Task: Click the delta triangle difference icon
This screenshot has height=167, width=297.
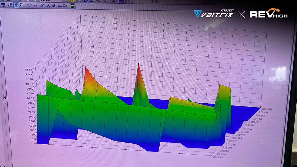Action: click(x=48, y=6)
